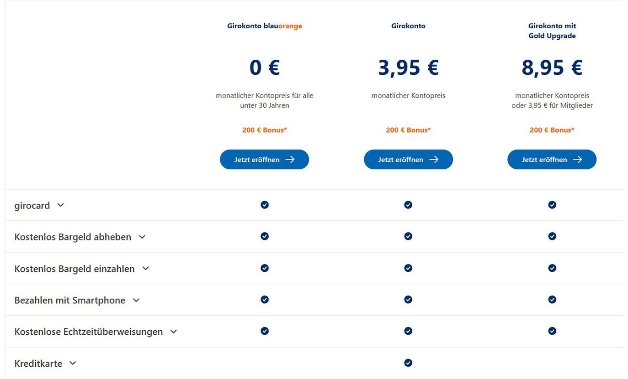This screenshot has width=628, height=379.
Task: Open Gold Upgrade account via Jetzt eröffnen
Action: pyautogui.click(x=552, y=160)
